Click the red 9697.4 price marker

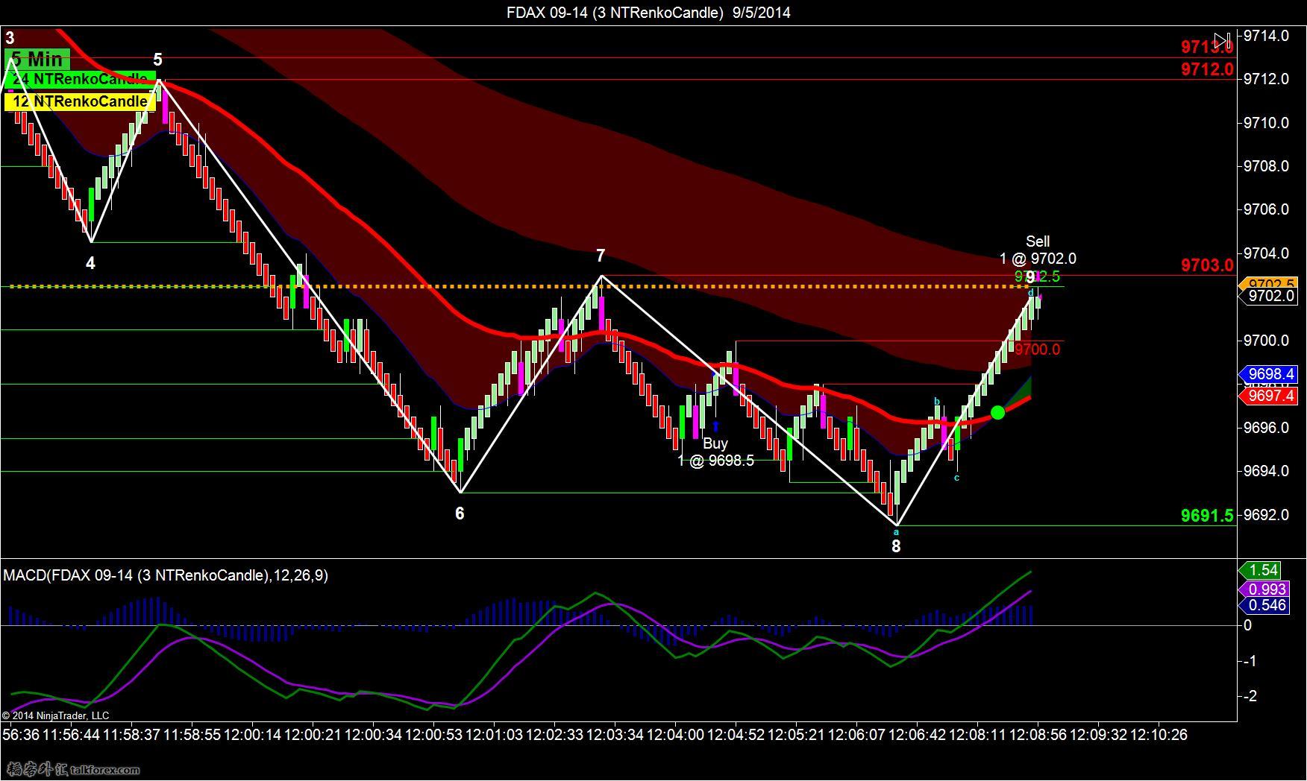point(1268,396)
